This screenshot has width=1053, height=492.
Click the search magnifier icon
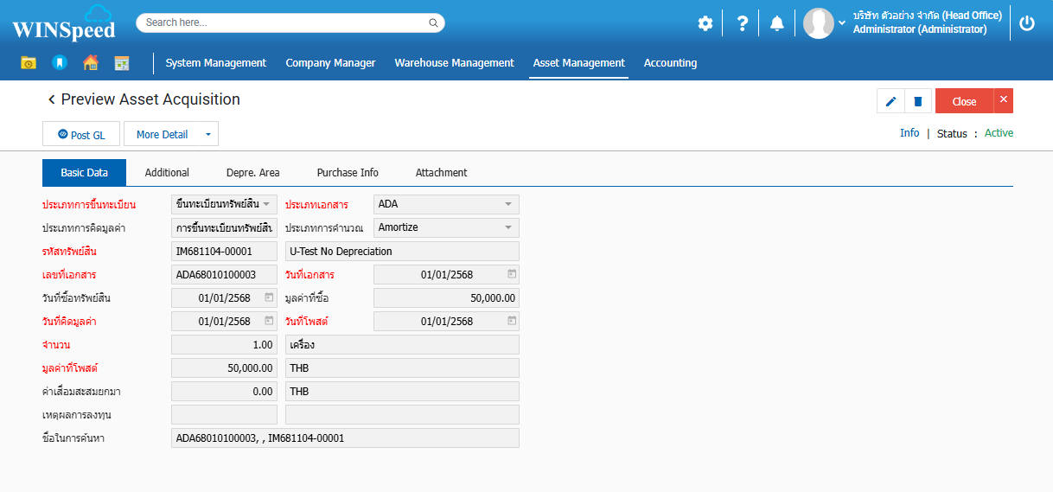click(433, 22)
